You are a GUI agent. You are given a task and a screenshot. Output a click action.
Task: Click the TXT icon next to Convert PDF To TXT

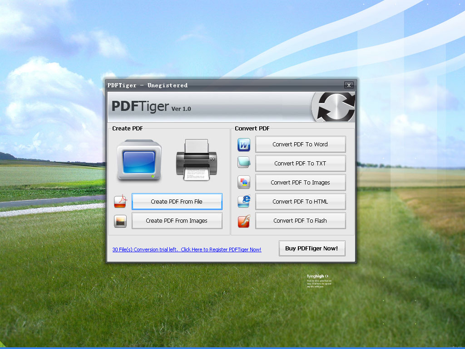243,163
